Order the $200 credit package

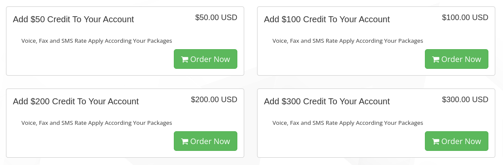tap(206, 141)
